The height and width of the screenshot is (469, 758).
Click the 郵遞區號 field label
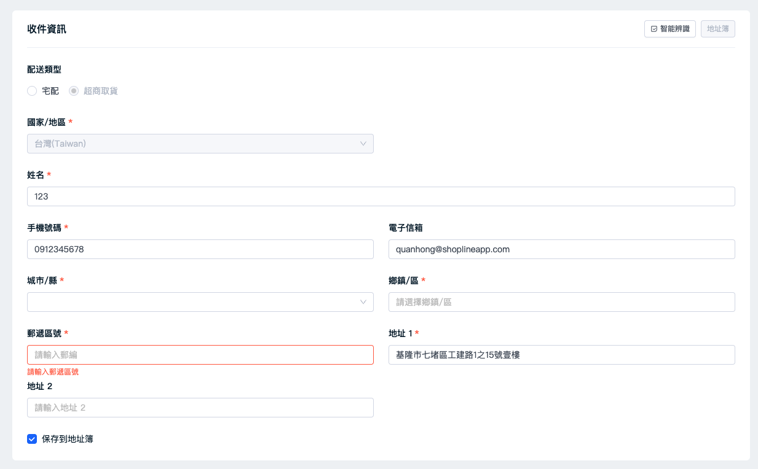[x=44, y=333]
